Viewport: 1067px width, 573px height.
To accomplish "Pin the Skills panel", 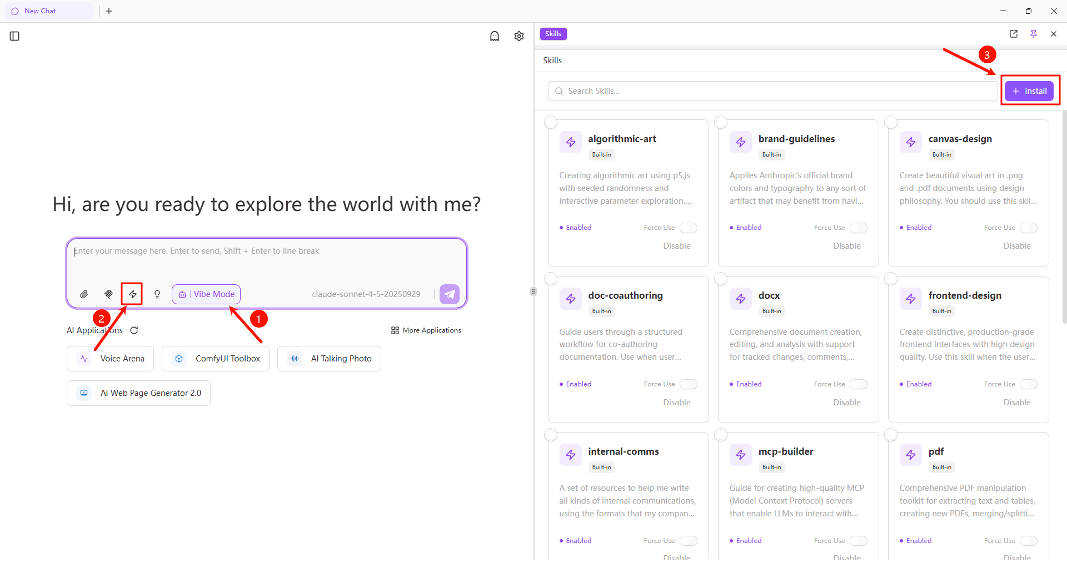I will pos(1033,34).
